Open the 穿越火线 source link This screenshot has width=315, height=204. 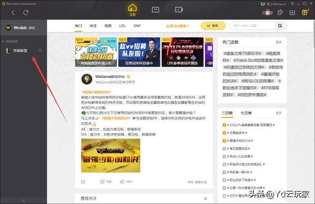tap(200, 182)
